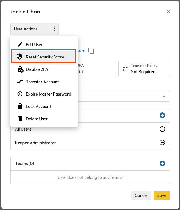Copy the email with the copy icon

[x=91, y=51]
